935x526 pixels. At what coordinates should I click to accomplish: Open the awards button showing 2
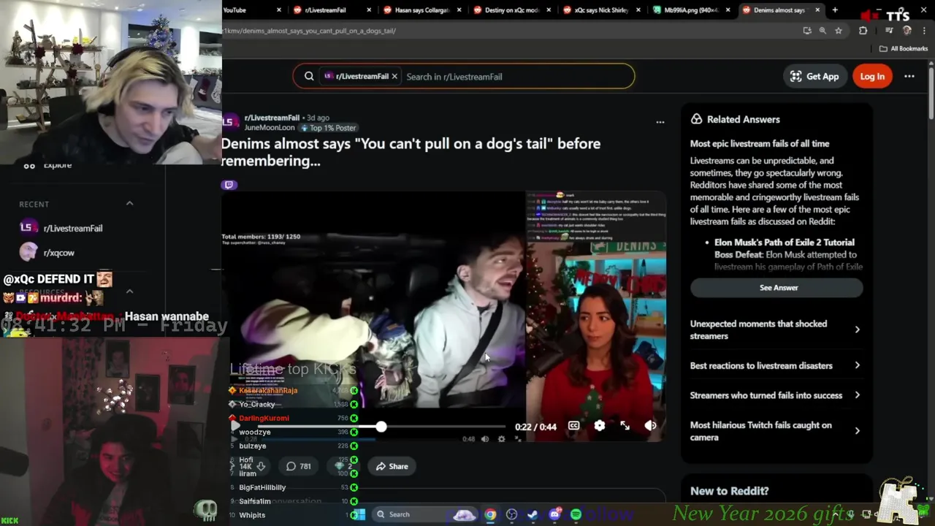[343, 466]
